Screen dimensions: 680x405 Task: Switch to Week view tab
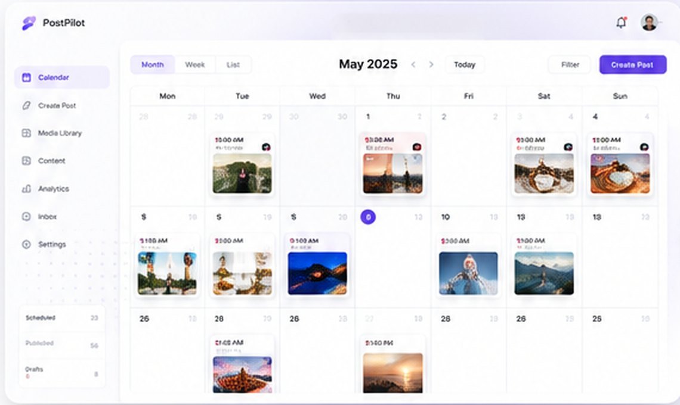point(194,64)
